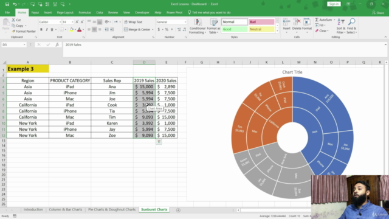This screenshot has width=389, height=219.
Task: Click the Save icon in title bar
Action: pyautogui.click(x=7, y=4)
